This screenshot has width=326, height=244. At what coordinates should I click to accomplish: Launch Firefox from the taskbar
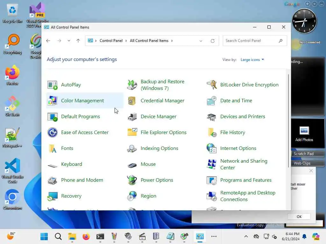86,236
